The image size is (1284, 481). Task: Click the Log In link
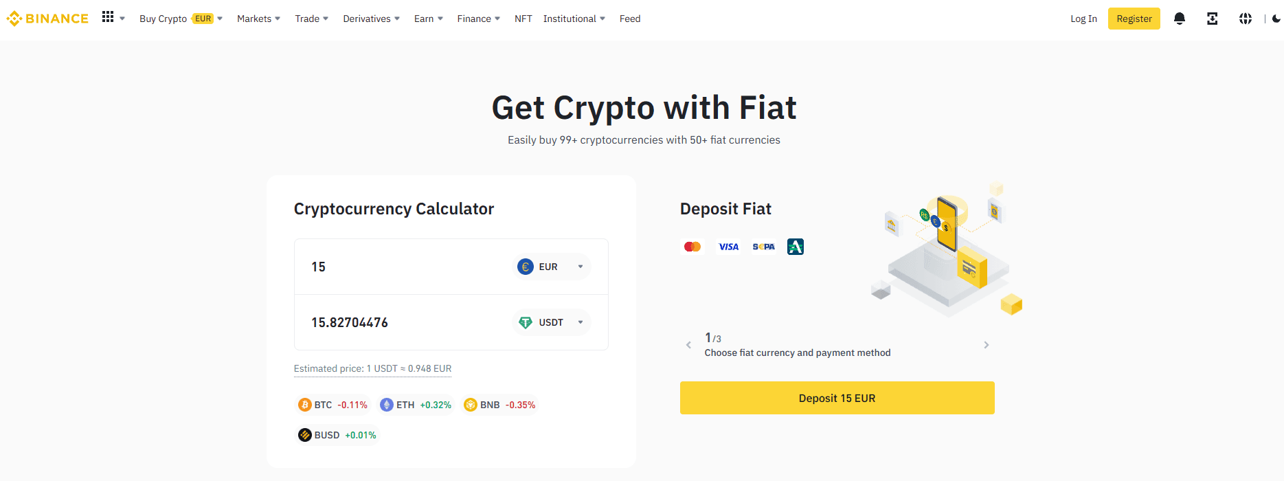point(1083,19)
